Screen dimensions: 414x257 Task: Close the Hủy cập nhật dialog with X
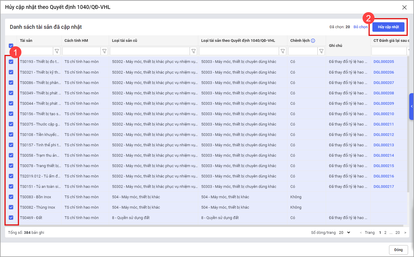tap(404, 7)
